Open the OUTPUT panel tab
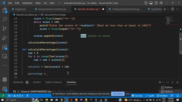The width and height of the screenshot is (182, 102). point(37,82)
